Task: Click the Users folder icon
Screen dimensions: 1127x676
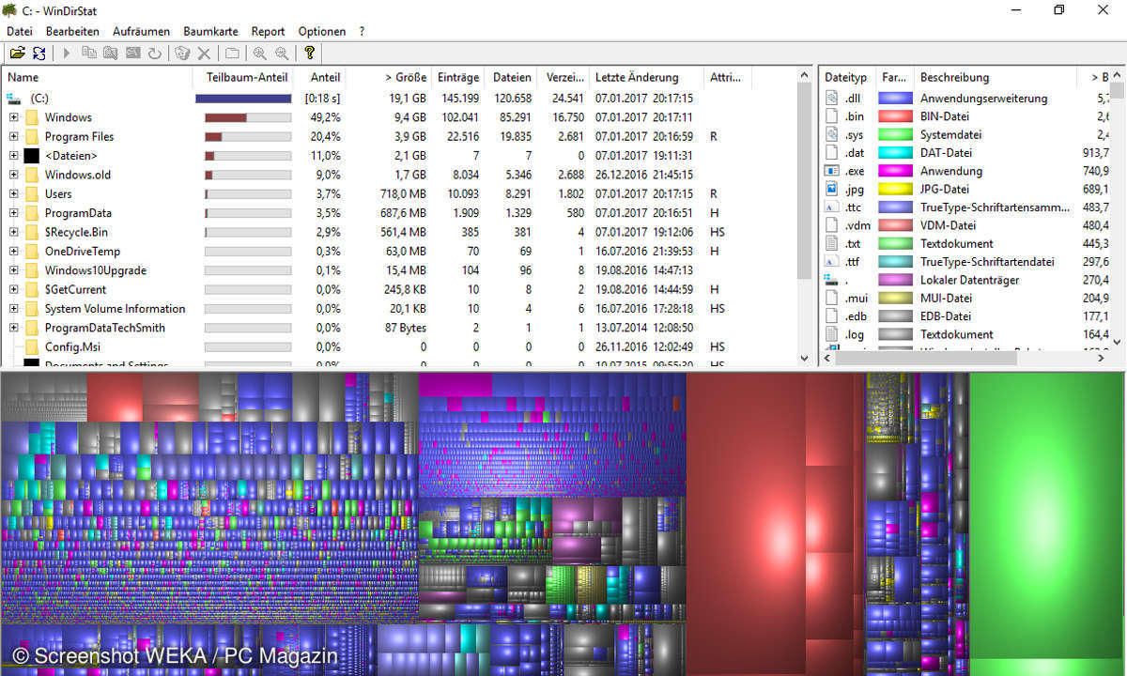Action: coord(32,193)
